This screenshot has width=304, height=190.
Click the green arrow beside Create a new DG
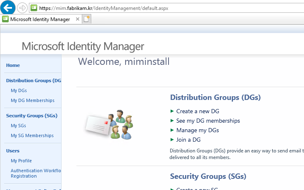click(172, 111)
